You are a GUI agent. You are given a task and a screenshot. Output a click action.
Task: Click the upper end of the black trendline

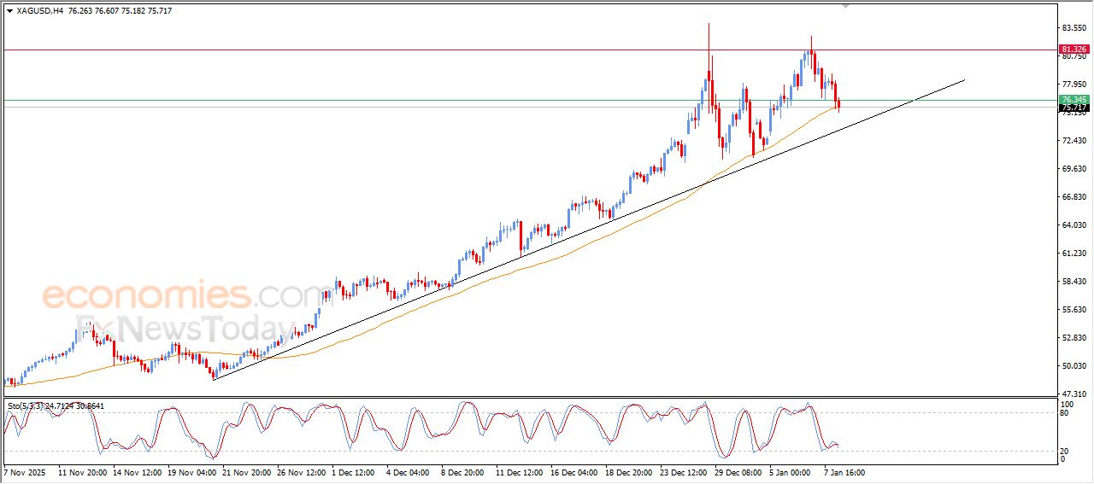pos(963,80)
